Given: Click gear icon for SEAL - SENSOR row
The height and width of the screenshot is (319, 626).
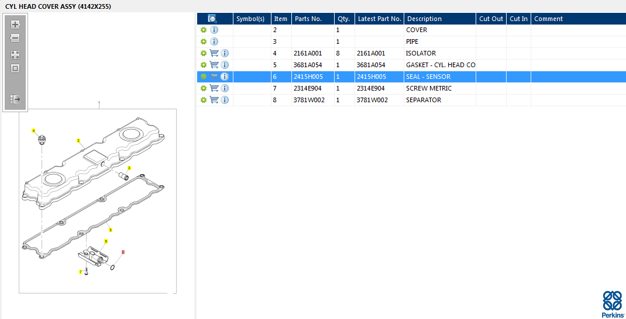Looking at the screenshot, I should 204,77.
